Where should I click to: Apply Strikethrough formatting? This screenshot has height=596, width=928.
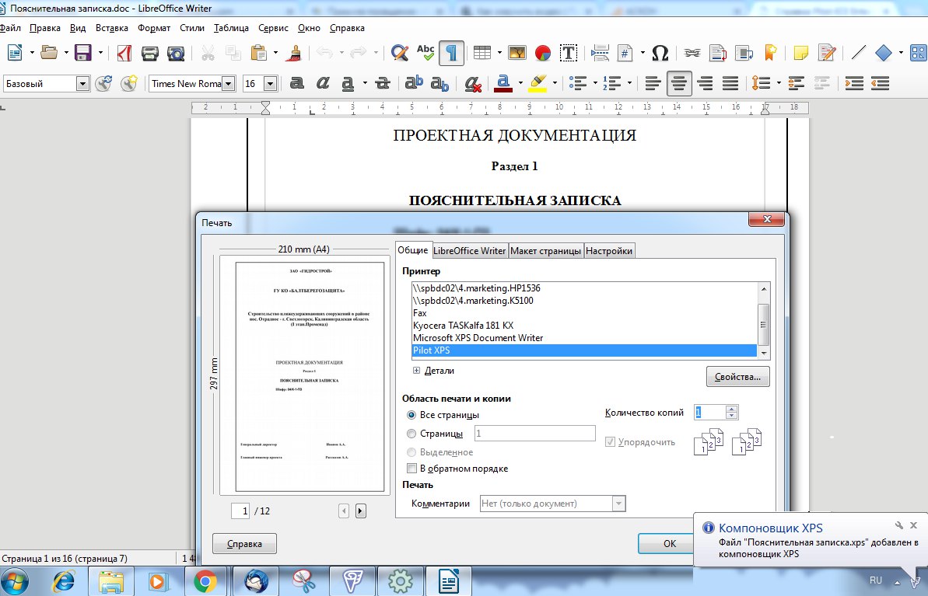tap(383, 83)
